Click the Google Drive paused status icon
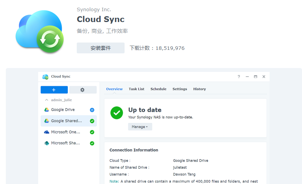302x184 pixels. click(92, 110)
